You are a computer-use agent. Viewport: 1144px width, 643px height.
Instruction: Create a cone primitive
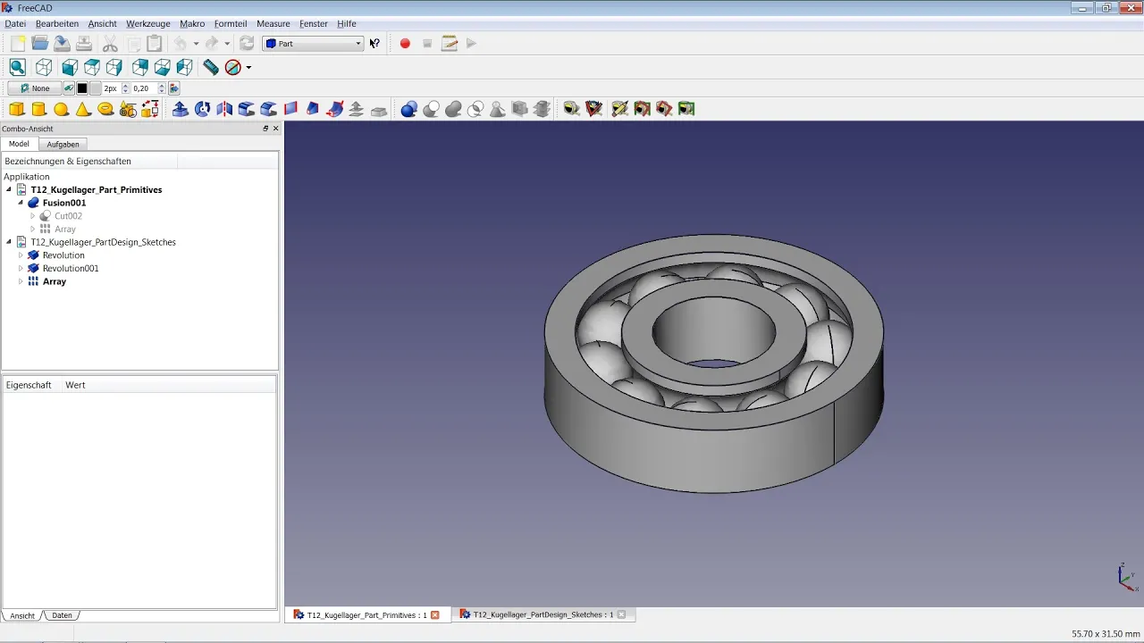[84, 109]
